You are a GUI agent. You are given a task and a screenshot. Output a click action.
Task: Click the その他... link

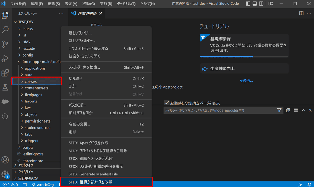(x=246, y=81)
